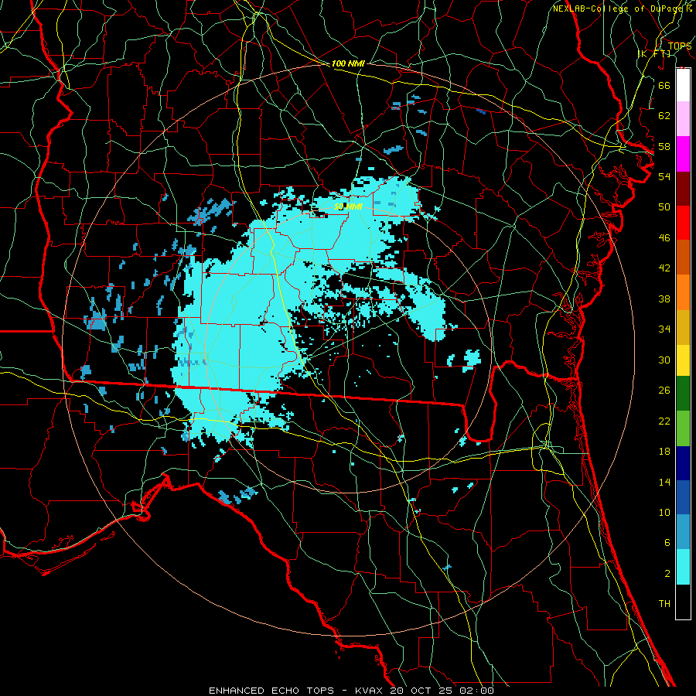Click the bright red swatch near 46
Image resolution: width=696 pixels, height=696 pixels.
[x=683, y=223]
